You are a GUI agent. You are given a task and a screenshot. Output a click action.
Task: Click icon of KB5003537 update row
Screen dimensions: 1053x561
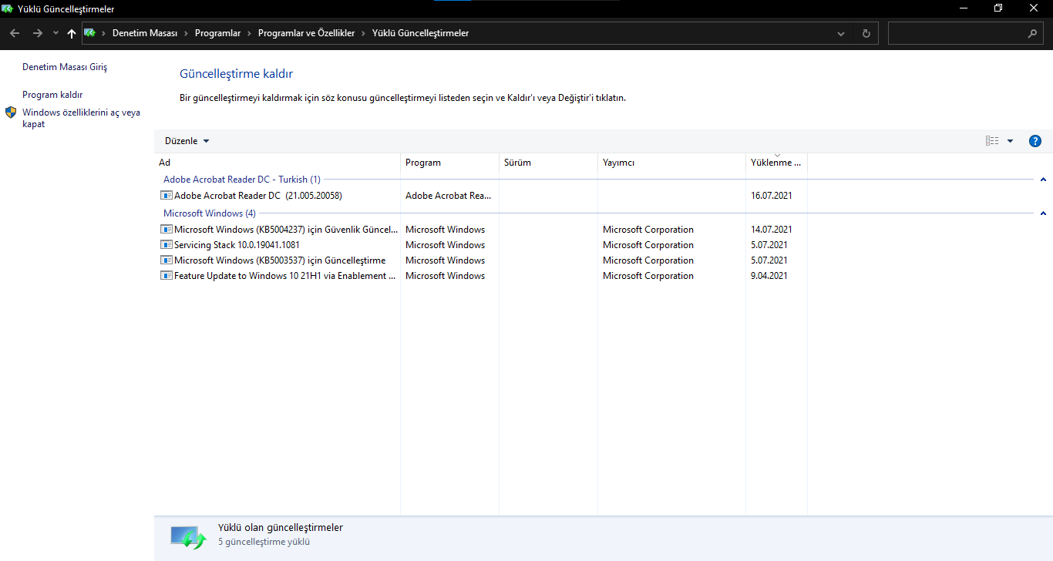167,260
